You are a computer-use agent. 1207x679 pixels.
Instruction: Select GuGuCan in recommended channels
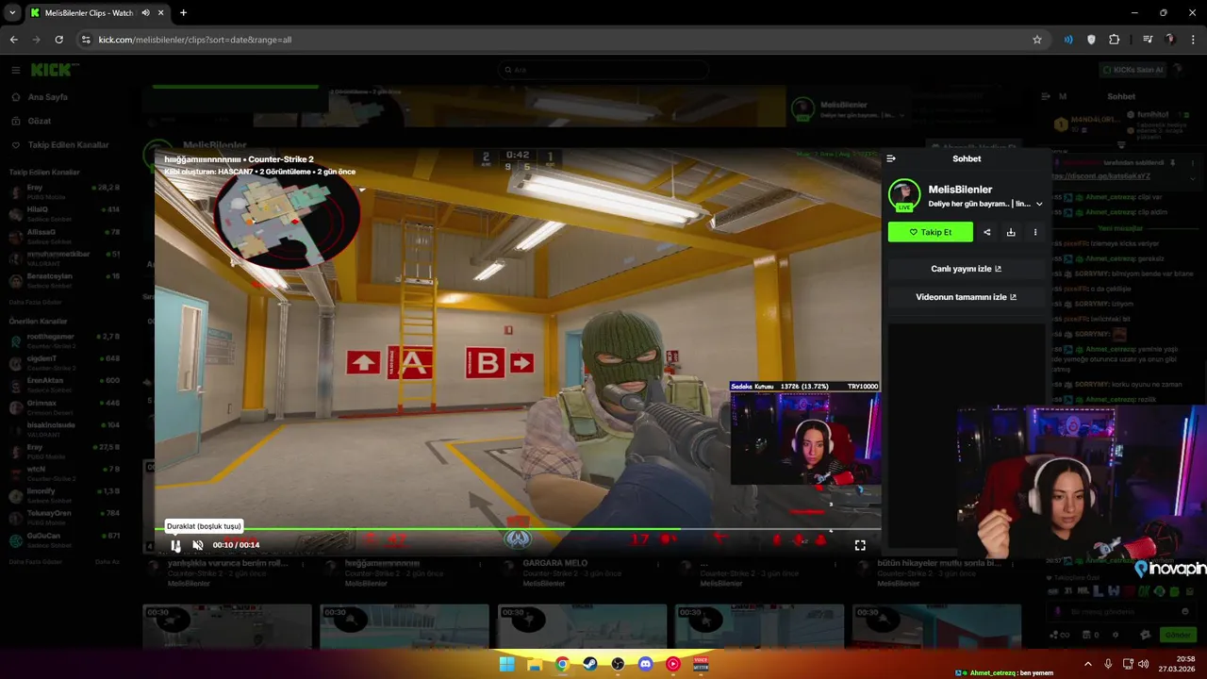pos(64,538)
